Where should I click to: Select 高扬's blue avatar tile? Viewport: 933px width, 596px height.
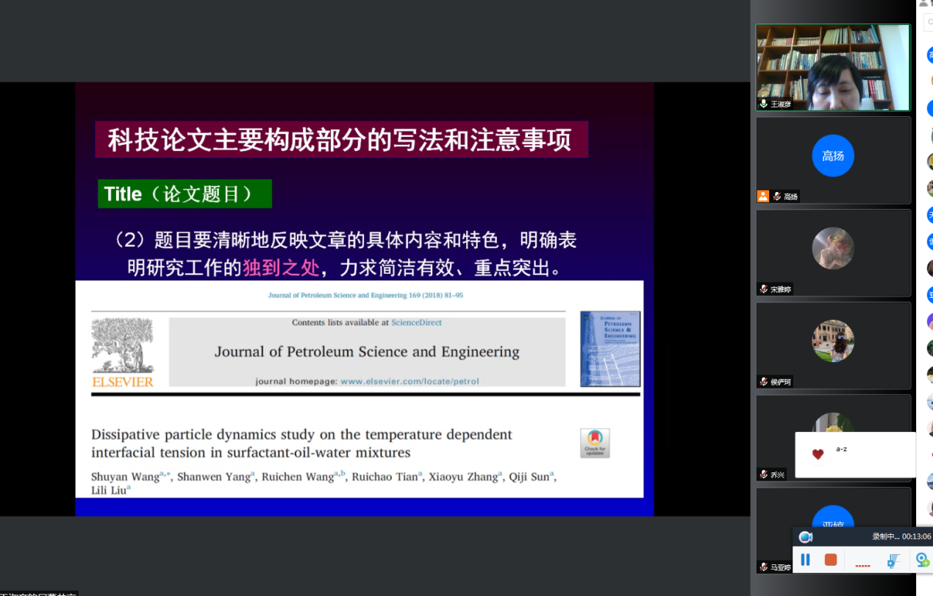[x=832, y=156]
